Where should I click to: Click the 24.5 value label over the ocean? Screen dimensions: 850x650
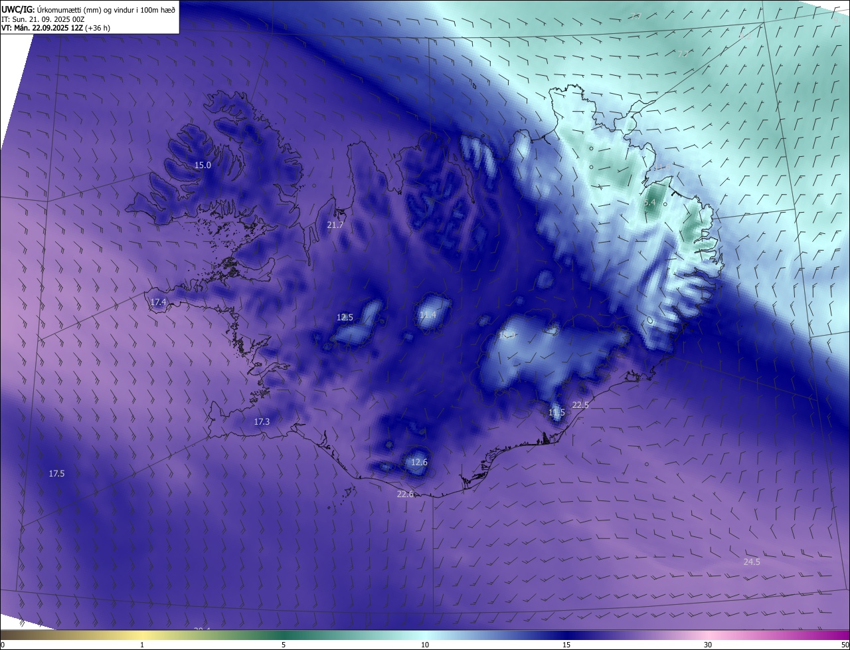(752, 562)
